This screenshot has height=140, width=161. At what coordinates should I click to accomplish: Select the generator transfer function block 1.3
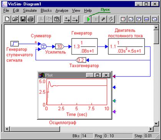click(85, 47)
